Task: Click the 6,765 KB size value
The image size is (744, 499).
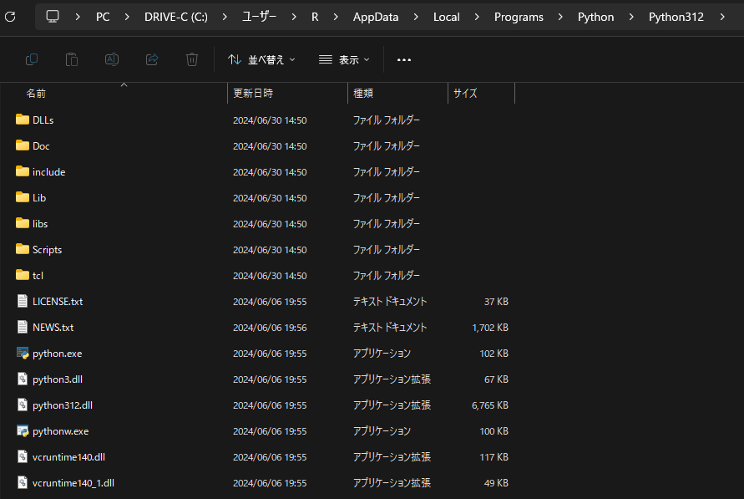Action: coord(490,405)
